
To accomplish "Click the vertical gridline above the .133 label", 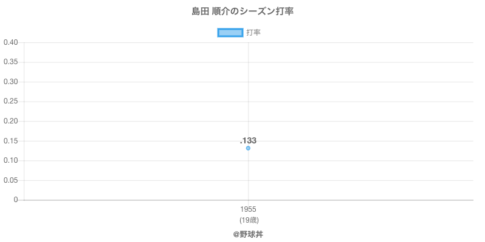I will click(248, 91).
